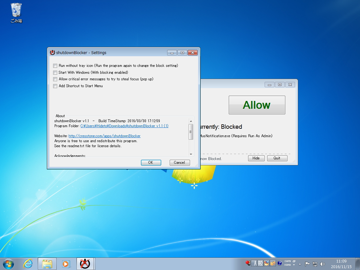Screen dimensions: 360x270
Task: Enable 'Run without tray icon' checkbox
Action: (x=55, y=66)
